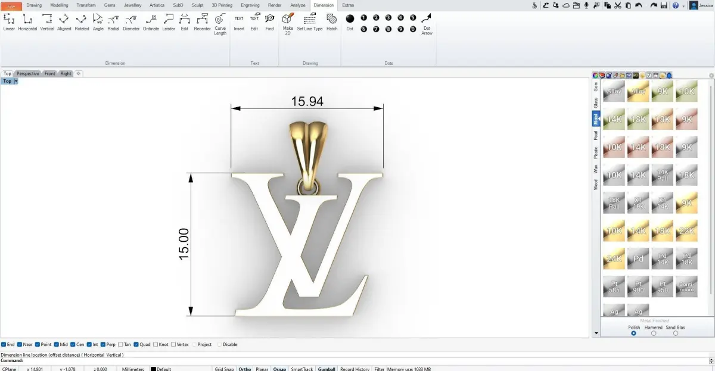Screen dimensions: 715x371
Task: Apply the 24K gold material swatch
Action: (614, 258)
